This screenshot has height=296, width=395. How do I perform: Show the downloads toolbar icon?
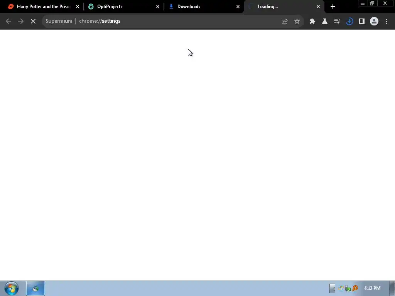pyautogui.click(x=349, y=22)
